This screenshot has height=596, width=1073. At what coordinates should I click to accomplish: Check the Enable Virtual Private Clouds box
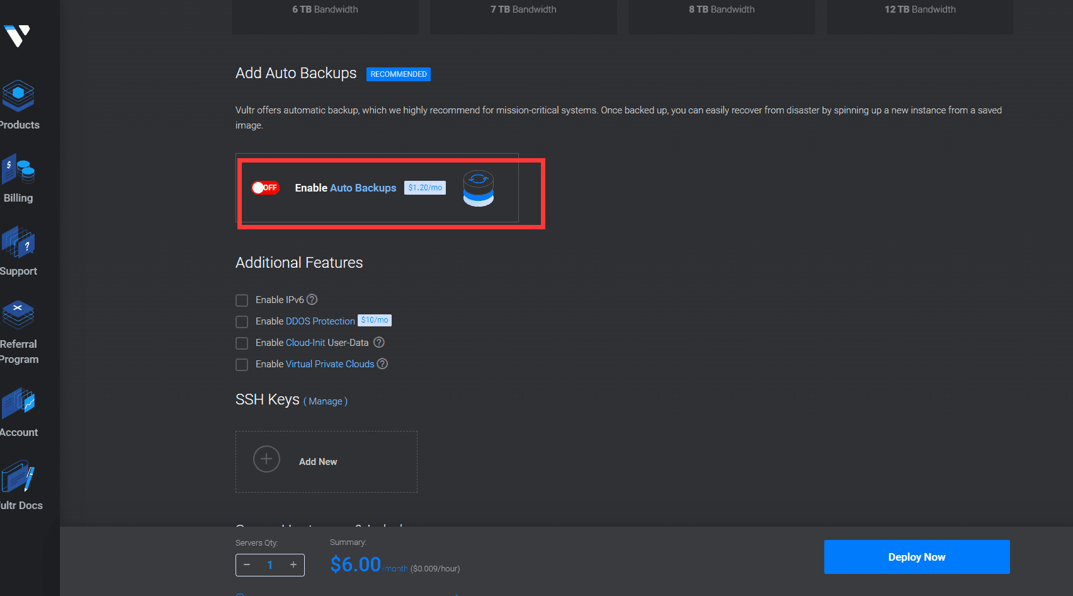(x=242, y=365)
